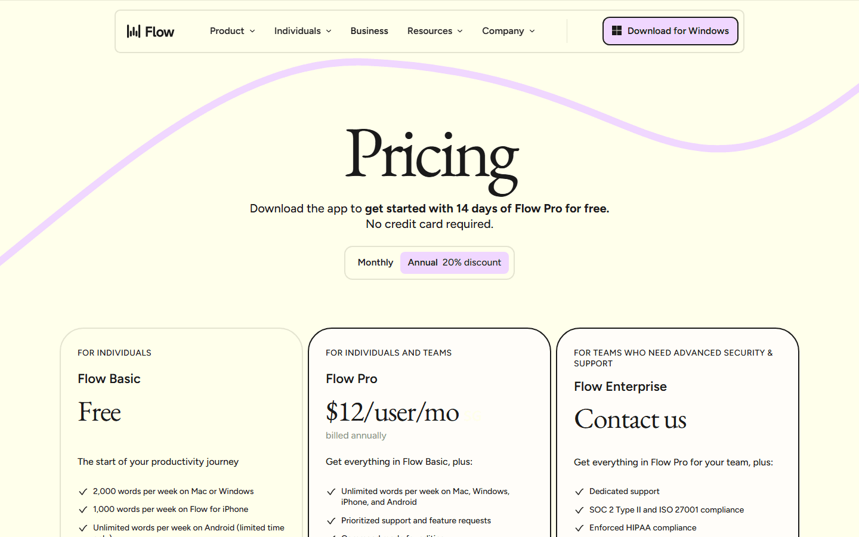Click checkmark beside 1,000 words on iPhone

(84, 510)
